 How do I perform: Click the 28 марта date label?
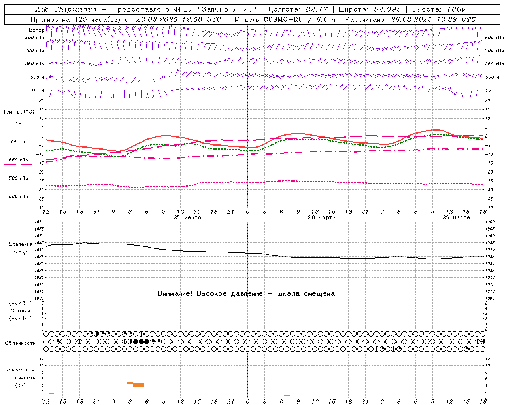pos(322,218)
